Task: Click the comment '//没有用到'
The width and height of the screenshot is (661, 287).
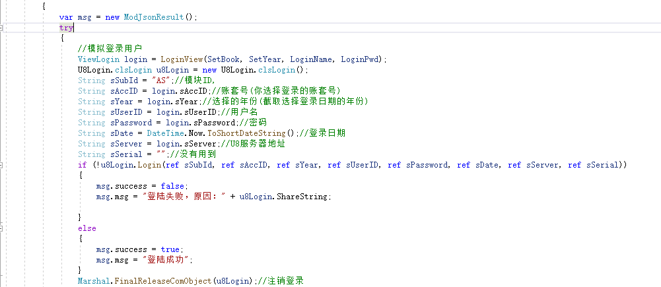Action: point(193,154)
